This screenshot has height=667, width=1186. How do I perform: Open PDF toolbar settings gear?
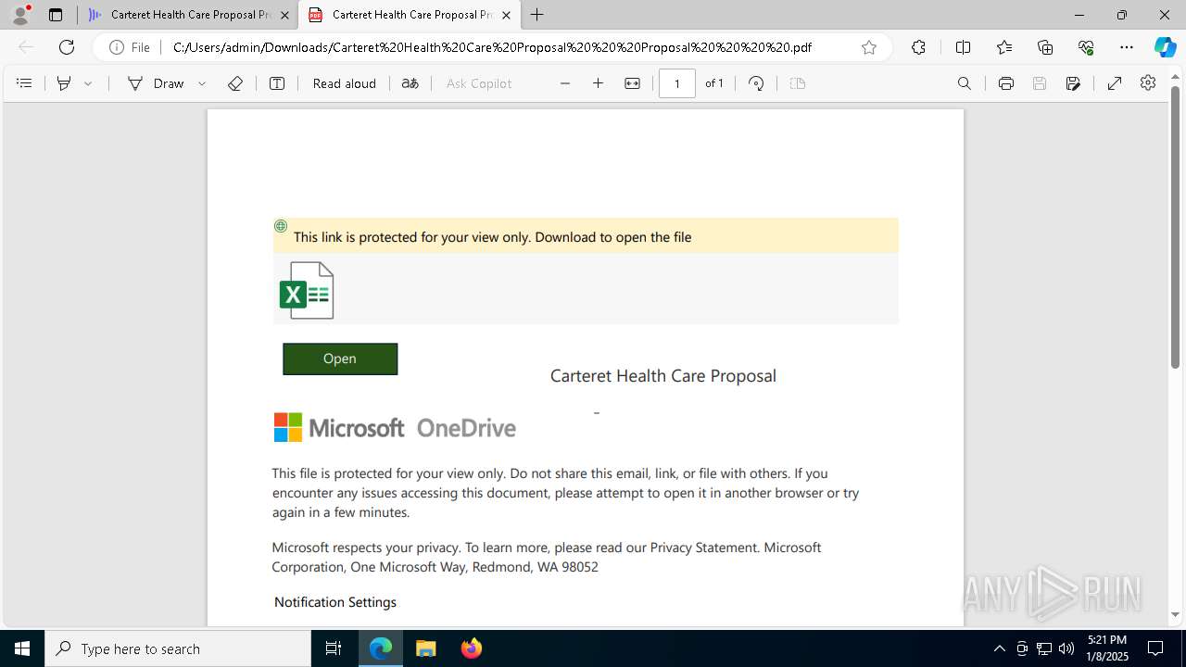pos(1148,83)
